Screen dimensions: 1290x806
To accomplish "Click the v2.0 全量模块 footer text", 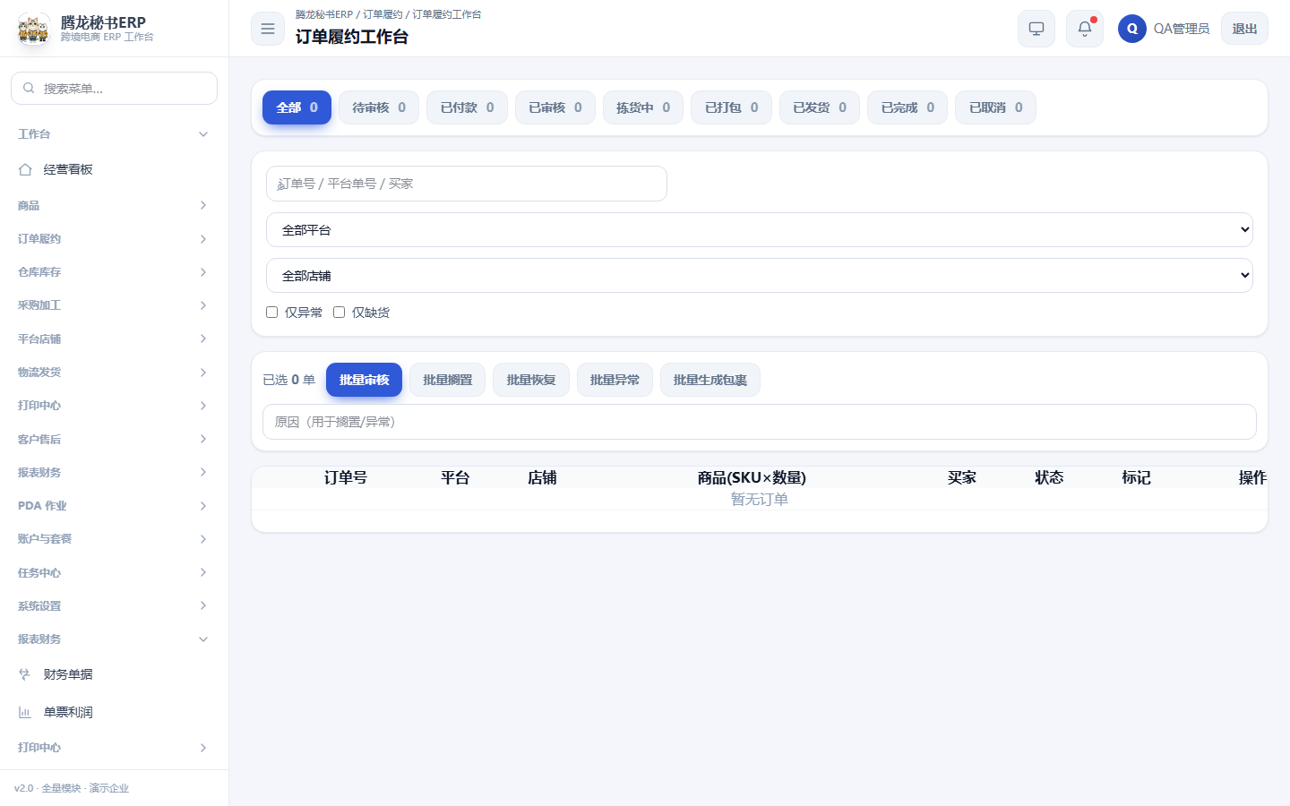I will 72,788.
